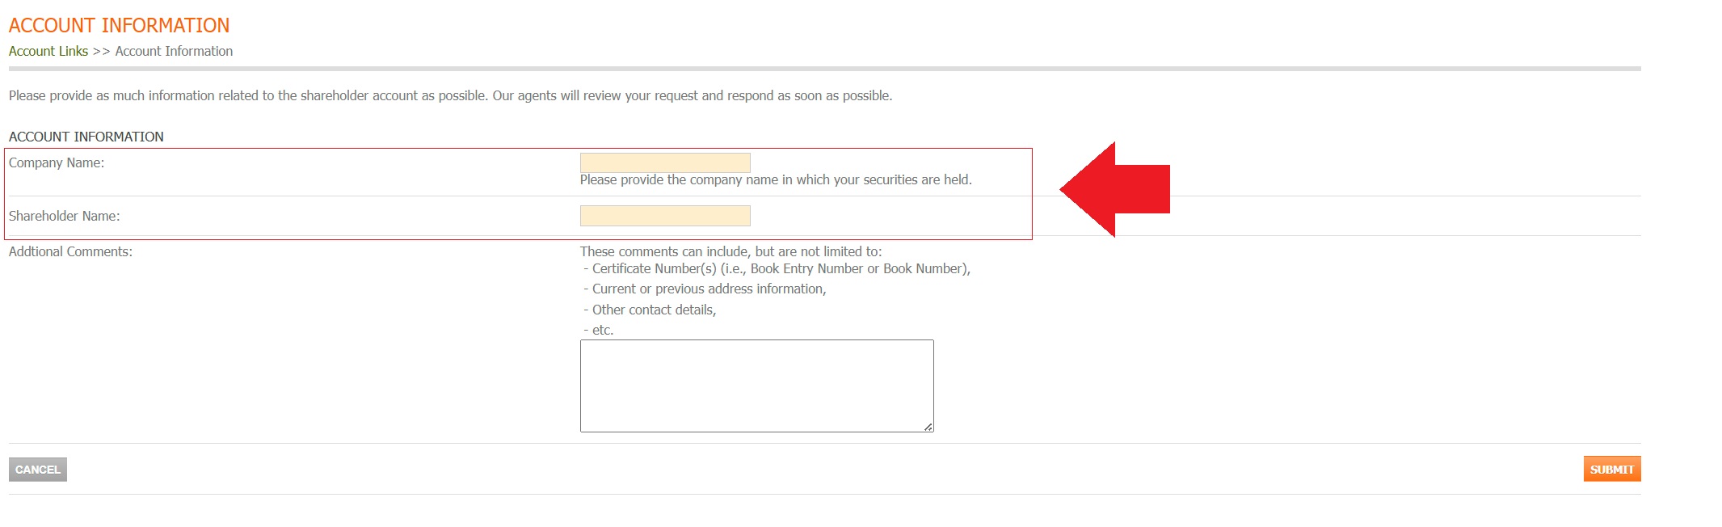The height and width of the screenshot is (527, 1722).
Task: Grab the comments box resize handle
Action: (928, 427)
